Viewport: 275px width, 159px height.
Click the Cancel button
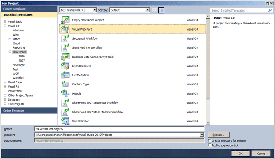point(261,154)
